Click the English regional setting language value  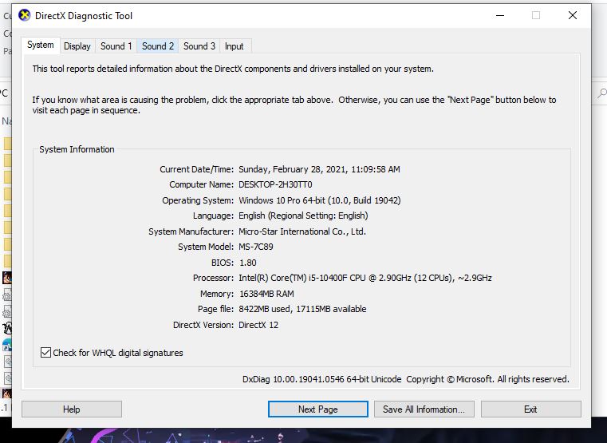(303, 216)
